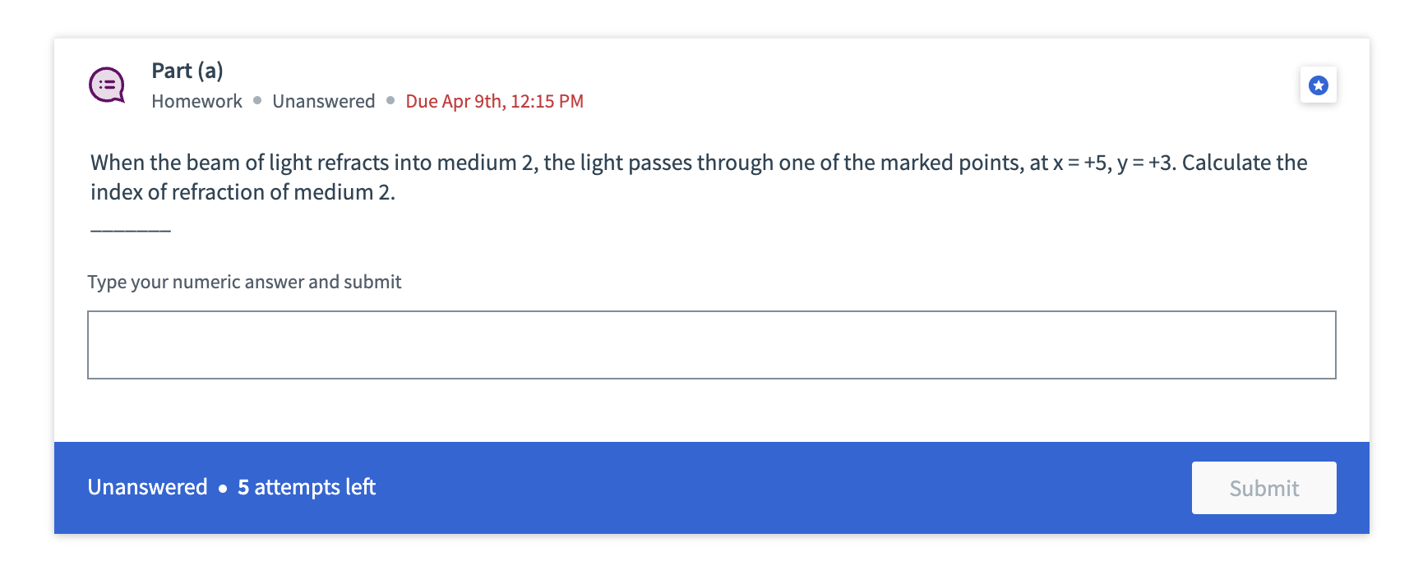Select the 'Part (a)' heading

[187, 71]
